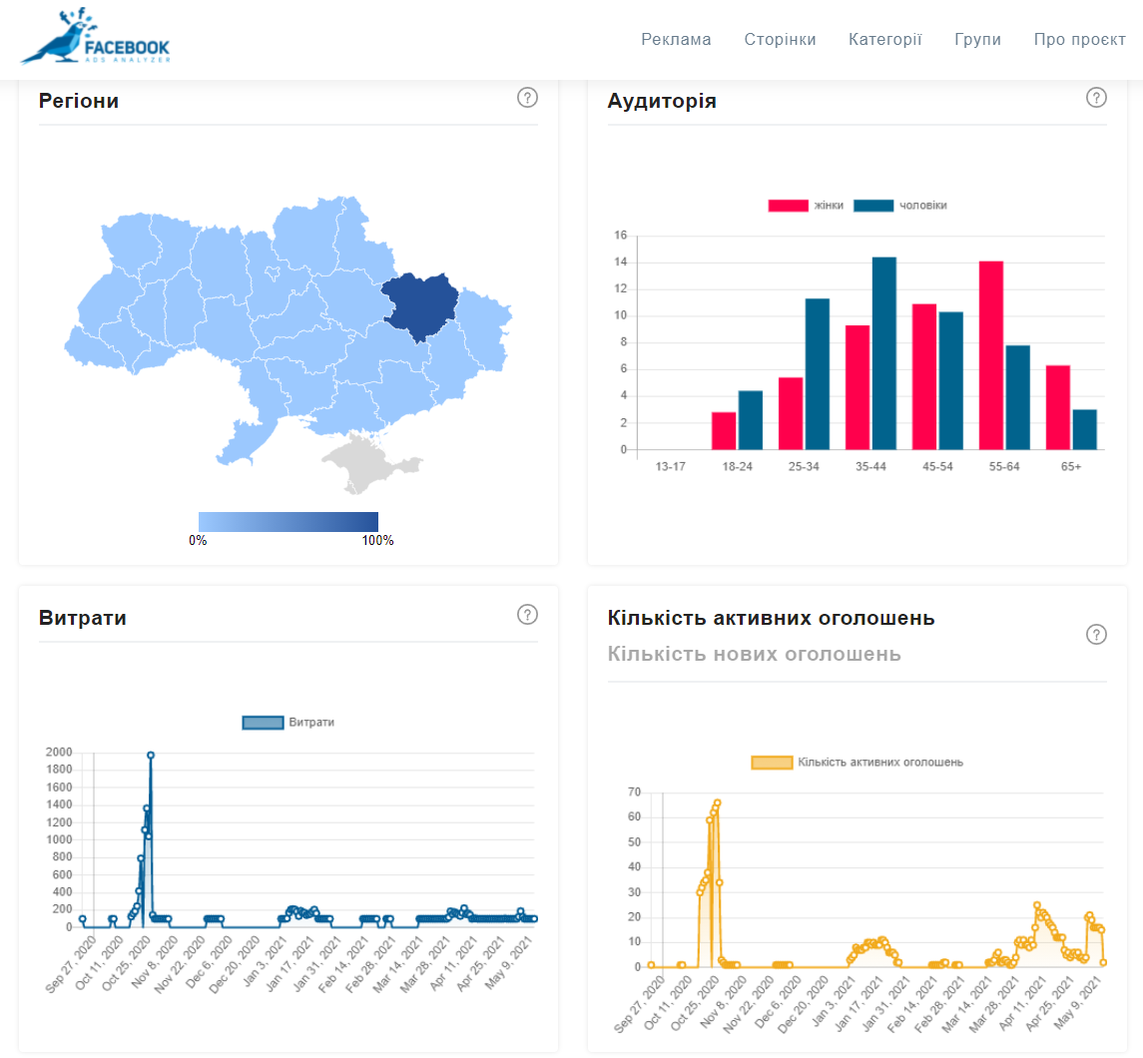
Task: Click the tallest pink bar for 55-64
Action: (990, 354)
